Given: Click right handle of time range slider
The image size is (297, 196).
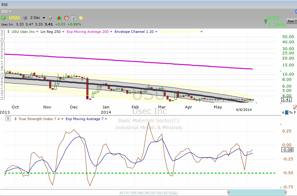Looking at the screenshot, I should click(x=285, y=192).
